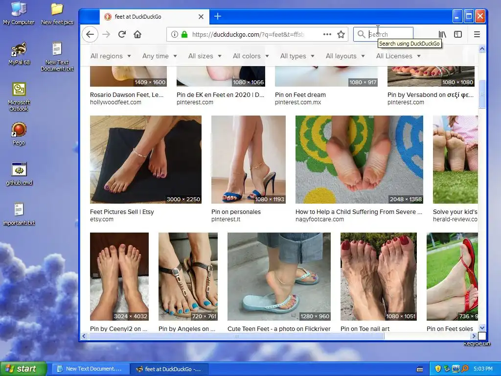501x376 pixels.
Task: Open the Library bookshelf icon
Action: 442,34
